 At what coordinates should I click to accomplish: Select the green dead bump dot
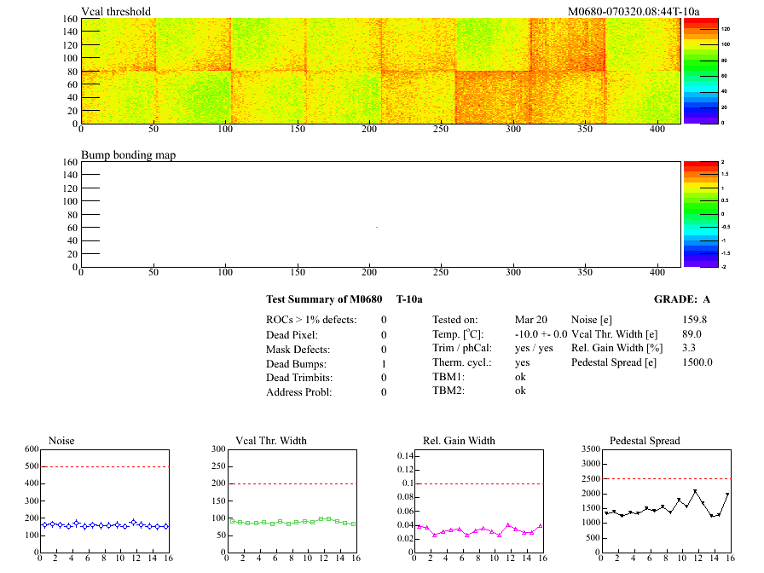coord(376,228)
